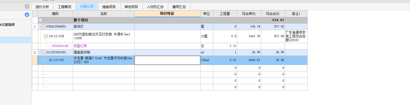Screen dimensions: 410x105
Task: Switch to the 分部分项 tab
Action: point(87,7)
